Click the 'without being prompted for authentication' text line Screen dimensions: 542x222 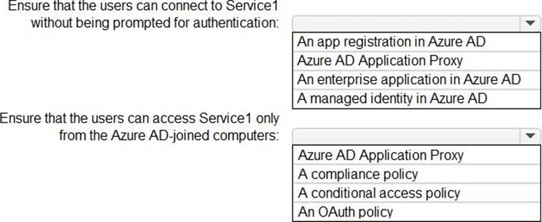(154, 24)
